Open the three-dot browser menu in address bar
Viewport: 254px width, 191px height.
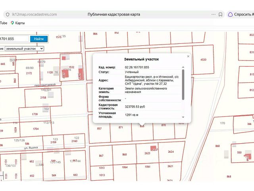pos(214,14)
